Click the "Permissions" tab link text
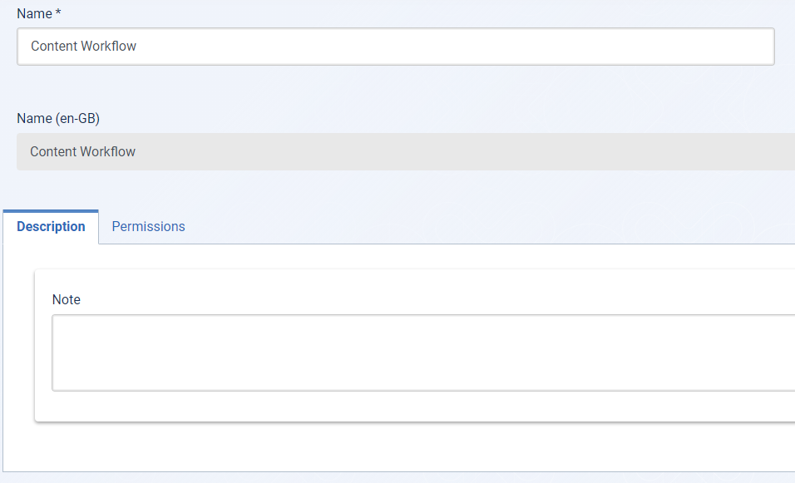 (x=148, y=227)
